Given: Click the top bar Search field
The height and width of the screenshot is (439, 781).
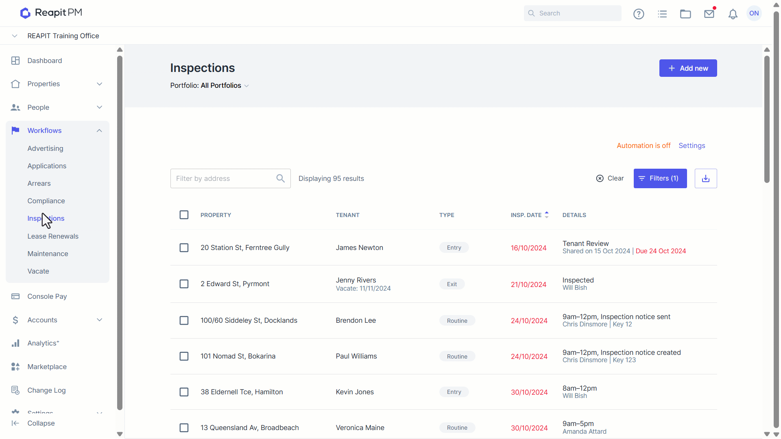Looking at the screenshot, I should pos(572,13).
